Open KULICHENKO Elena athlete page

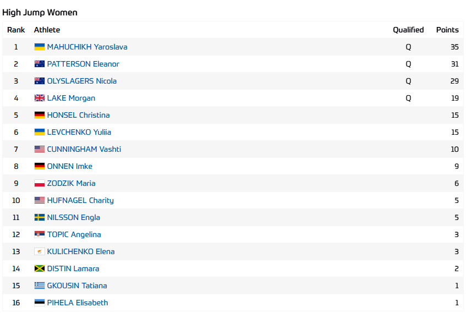(81, 252)
